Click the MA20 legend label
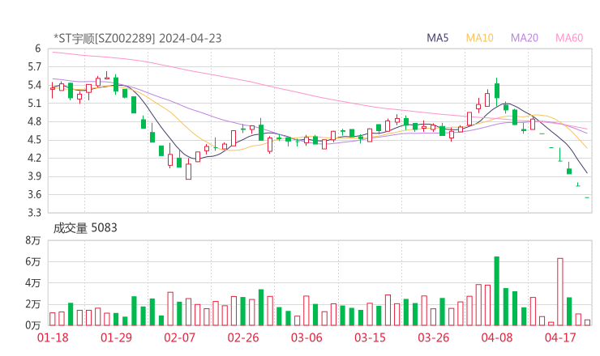The width and height of the screenshot is (600, 356). coord(525,38)
